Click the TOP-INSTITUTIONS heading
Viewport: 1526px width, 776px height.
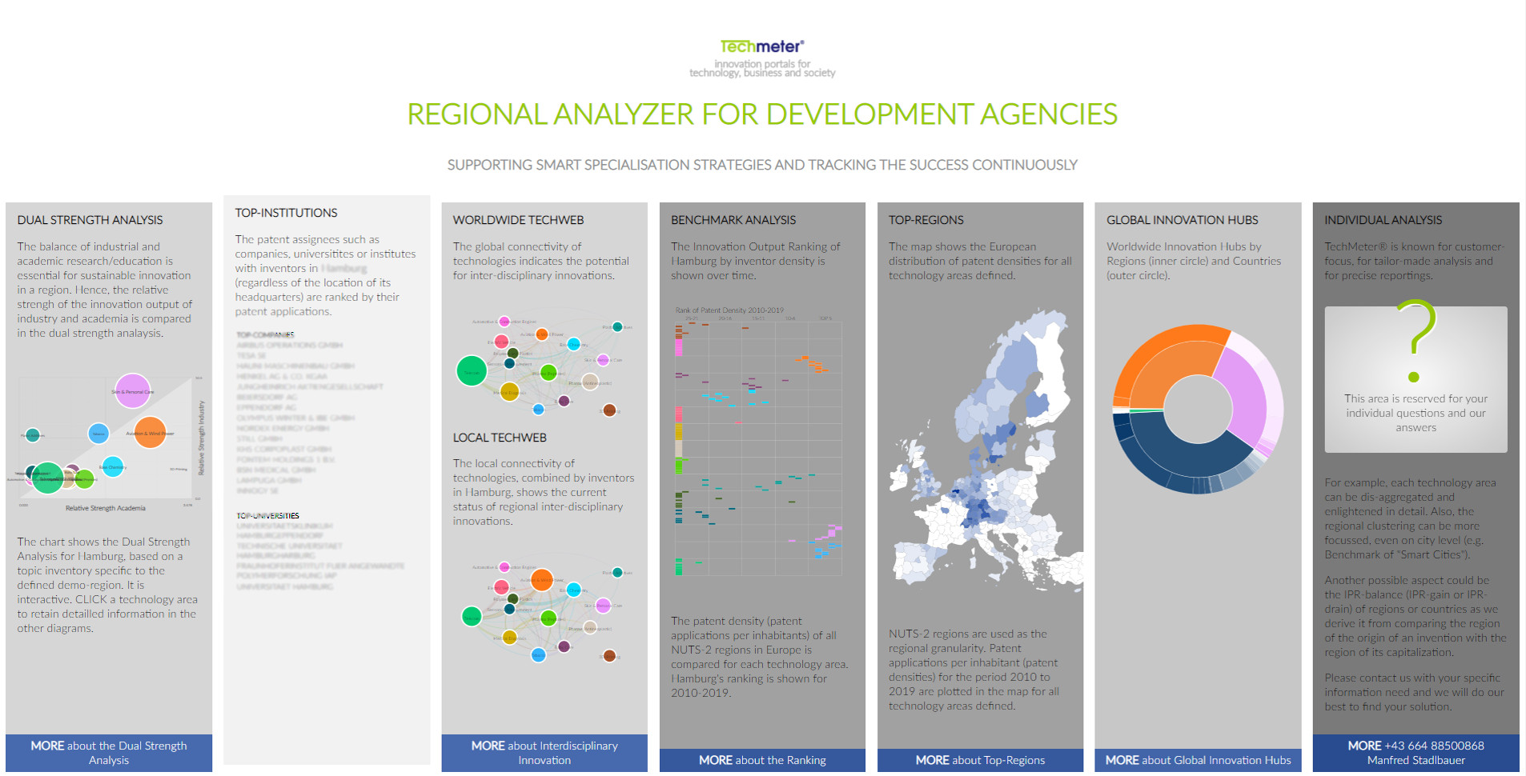(286, 213)
